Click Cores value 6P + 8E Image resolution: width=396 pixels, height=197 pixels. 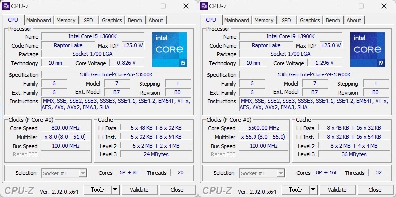click(129, 172)
